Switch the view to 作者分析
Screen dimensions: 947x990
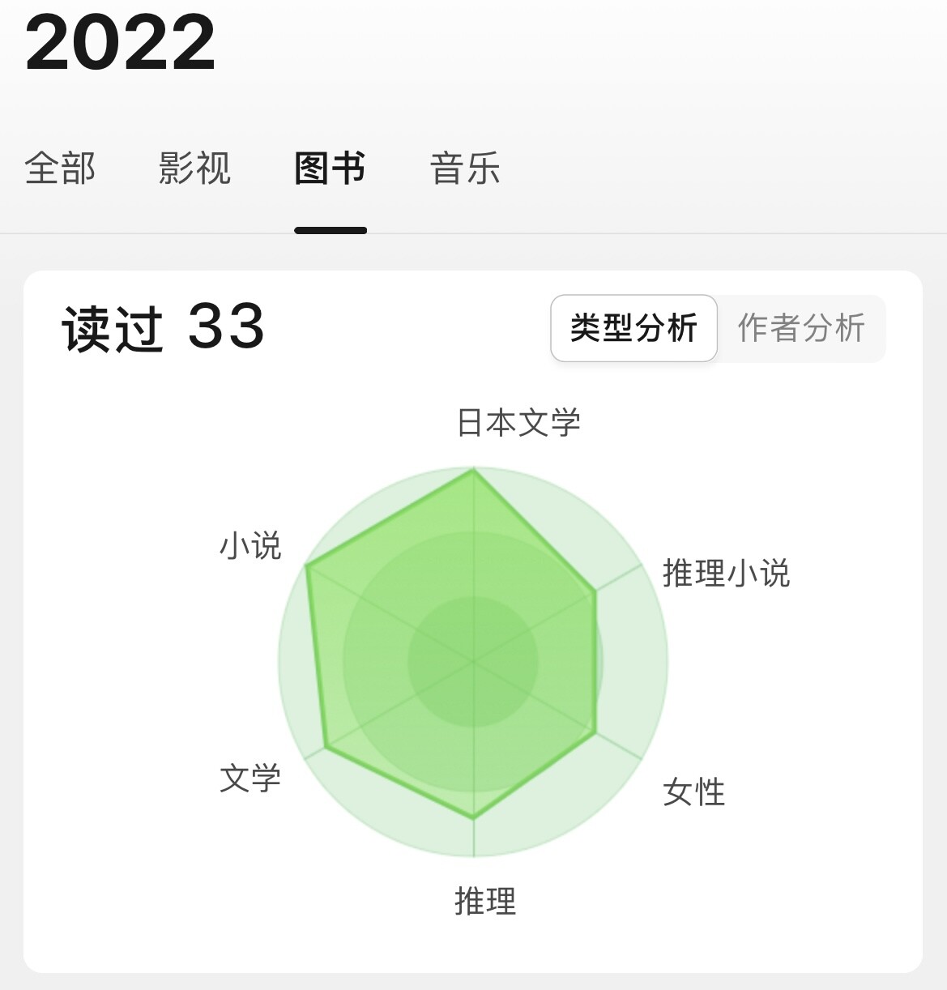click(x=801, y=328)
